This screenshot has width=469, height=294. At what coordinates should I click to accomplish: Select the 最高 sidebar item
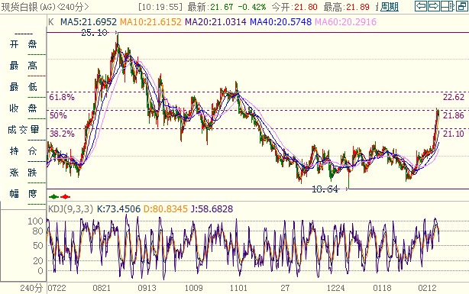pos(24,65)
